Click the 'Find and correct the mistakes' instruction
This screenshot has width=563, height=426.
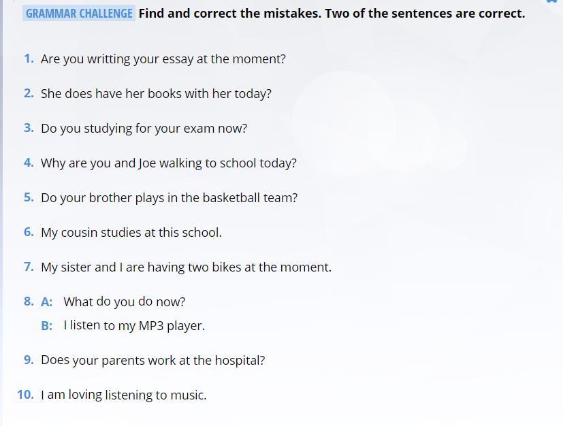pyautogui.click(x=332, y=14)
